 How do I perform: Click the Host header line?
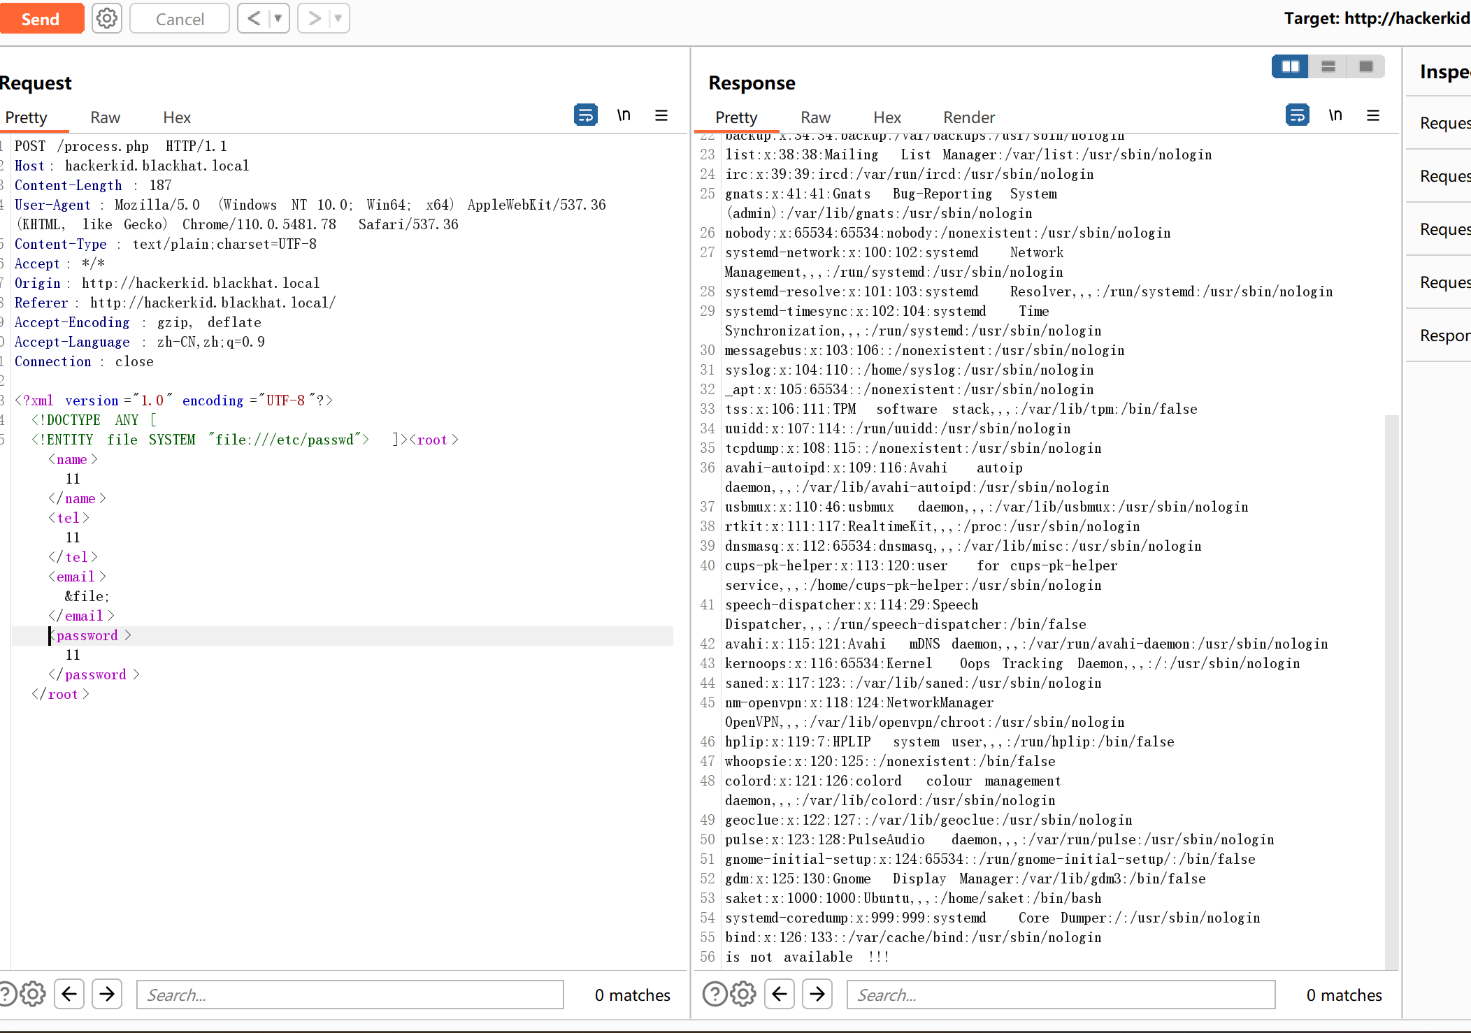[131, 166]
